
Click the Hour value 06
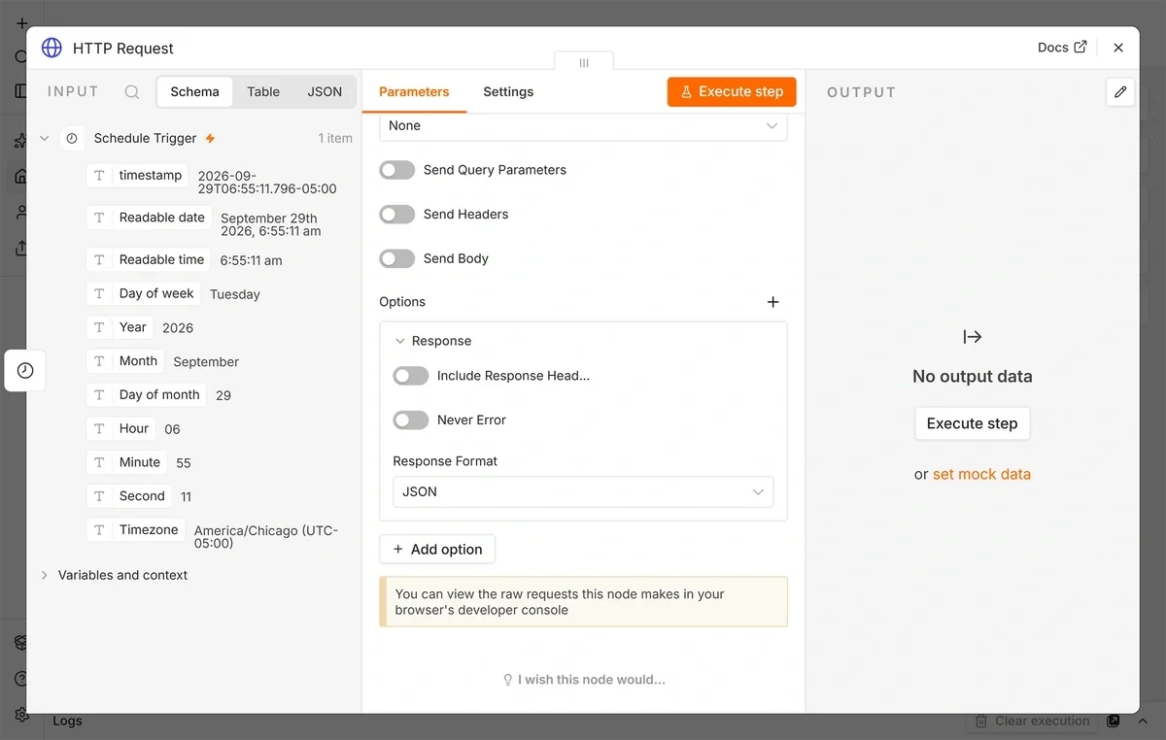click(172, 429)
